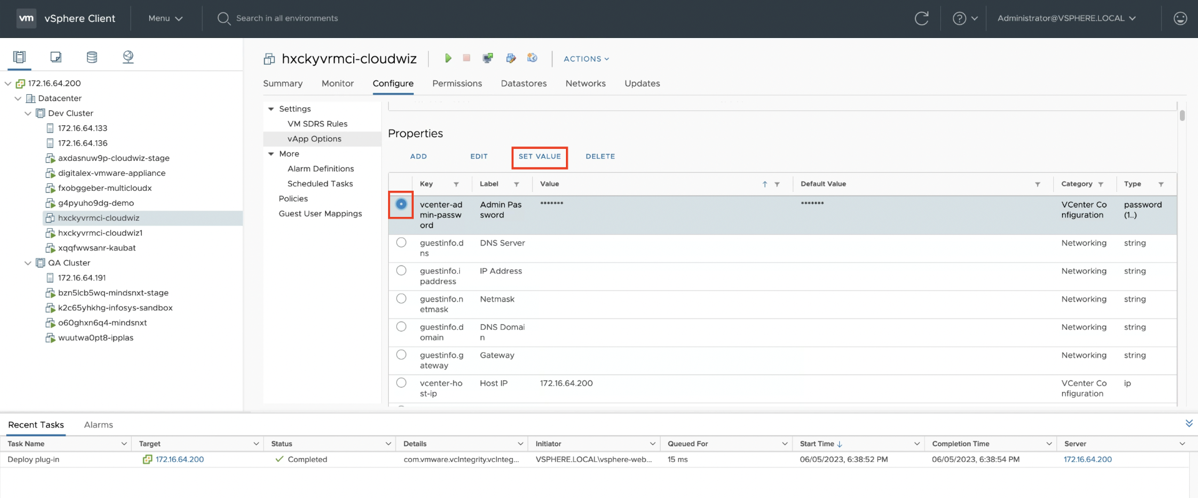The width and height of the screenshot is (1198, 498).
Task: Click the search in all environments field
Action: 287,19
